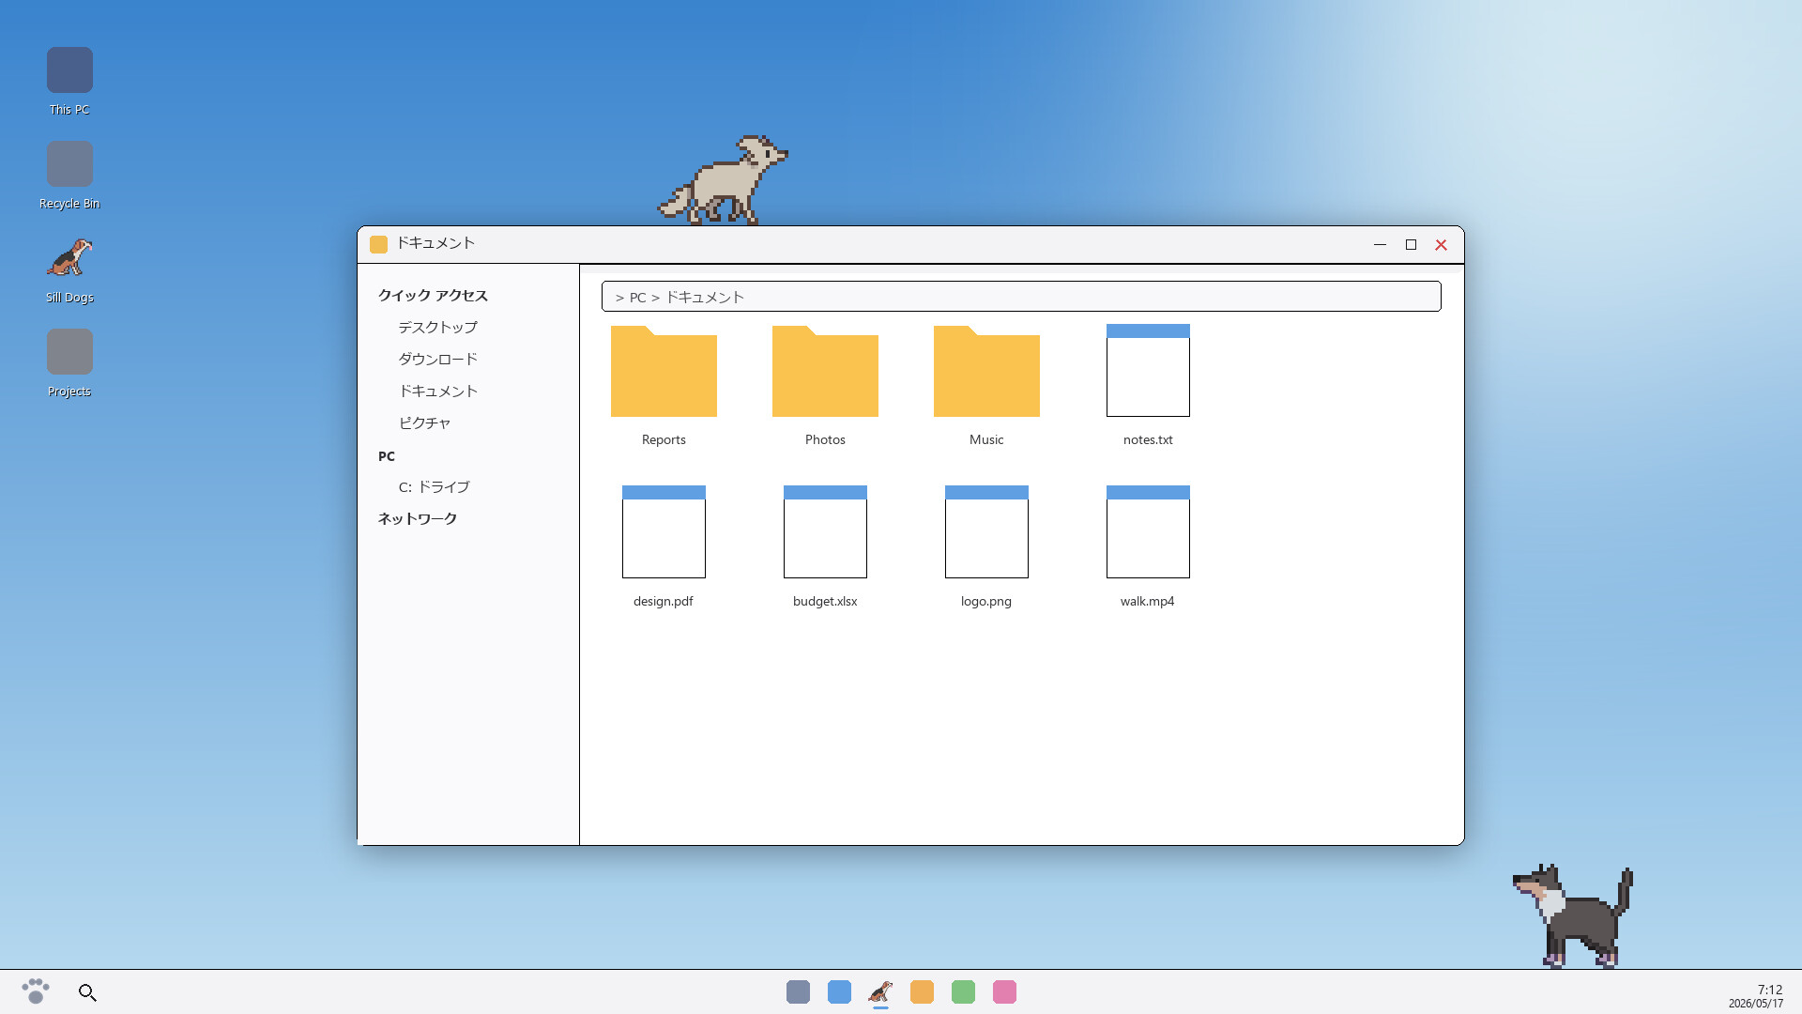Click the orange taskbar app icon

[922, 991]
